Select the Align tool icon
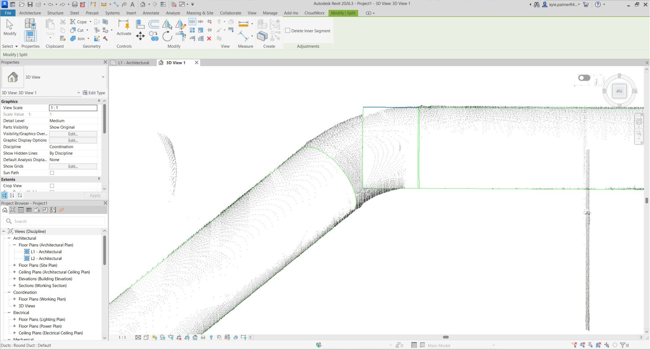 [x=140, y=24]
